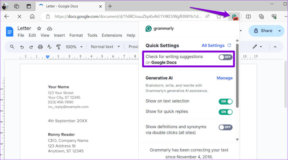The image size is (288, 160).
Task: Select the paint format roller icon
Action: [x=58, y=47]
